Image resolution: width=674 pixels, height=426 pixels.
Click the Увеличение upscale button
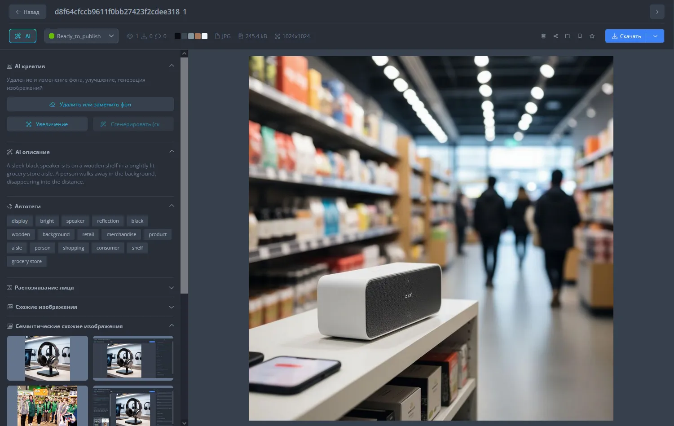pyautogui.click(x=47, y=124)
